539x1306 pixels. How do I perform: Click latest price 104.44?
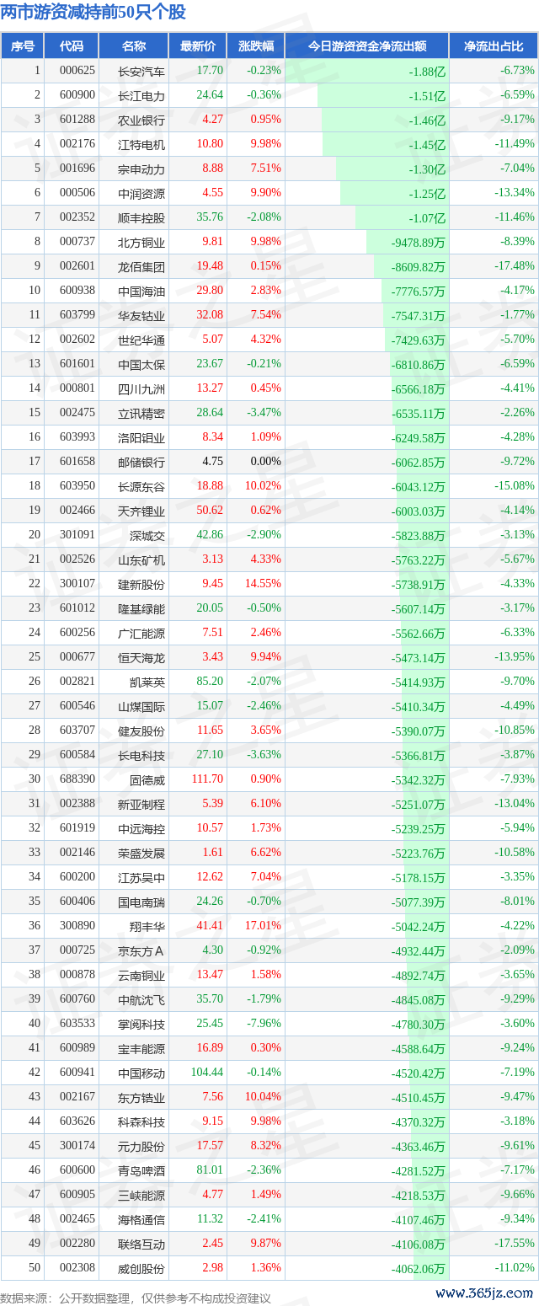pos(206,1073)
